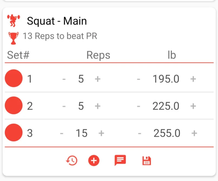
Task: Toggle set 2 completion circle
Action: pyautogui.click(x=14, y=105)
